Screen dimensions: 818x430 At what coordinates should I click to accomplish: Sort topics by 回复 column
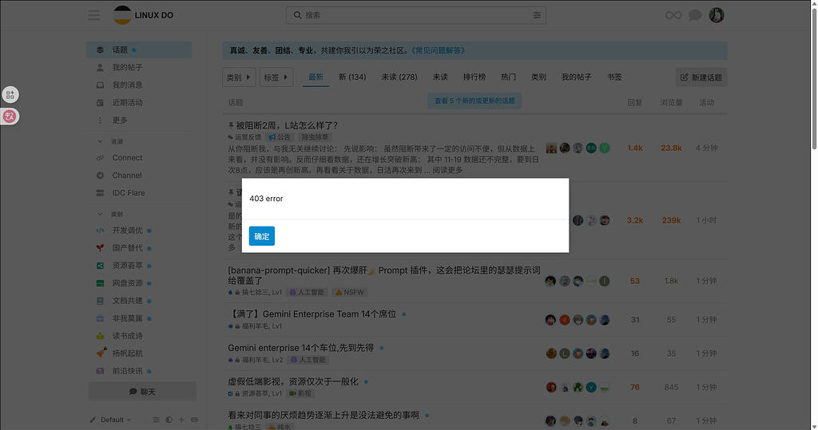[x=635, y=103]
